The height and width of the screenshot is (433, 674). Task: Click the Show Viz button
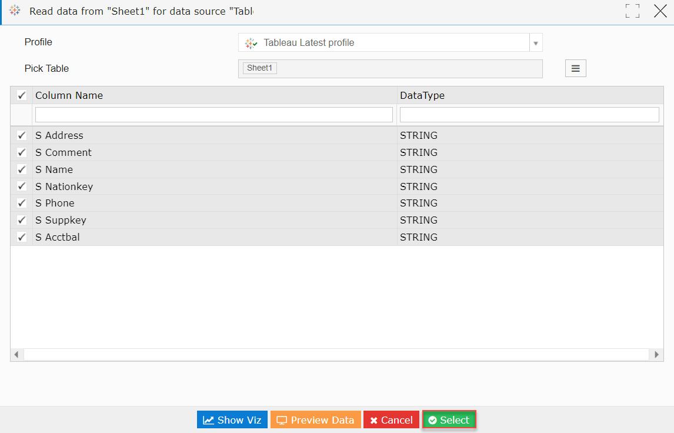tap(232, 419)
